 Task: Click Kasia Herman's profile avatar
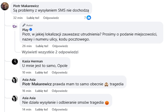click(x=15, y=62)
